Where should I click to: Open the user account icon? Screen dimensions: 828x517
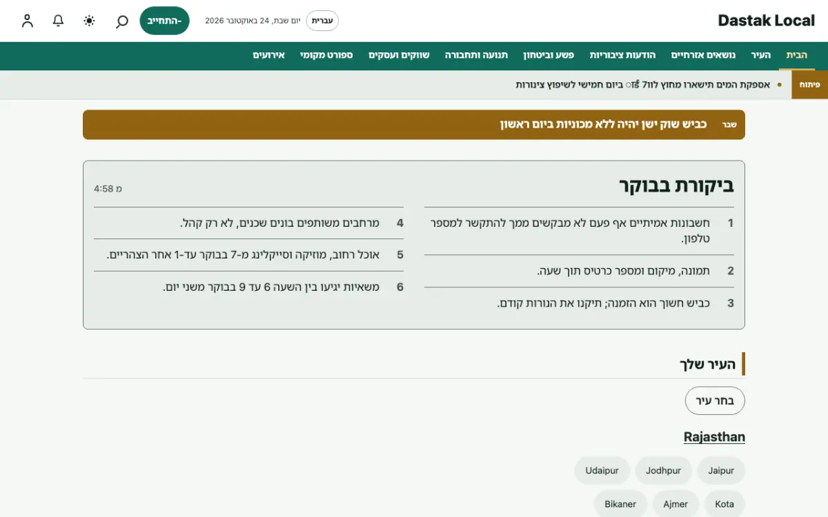(28, 21)
